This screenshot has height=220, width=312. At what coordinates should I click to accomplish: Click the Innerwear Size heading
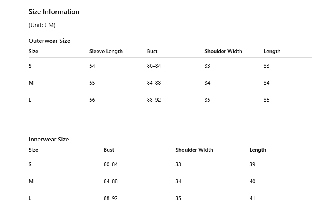pos(49,140)
